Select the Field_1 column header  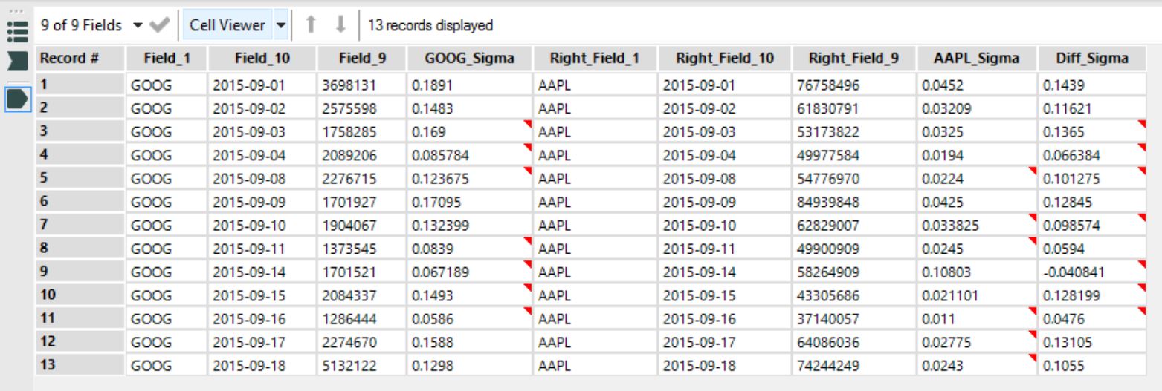click(167, 59)
